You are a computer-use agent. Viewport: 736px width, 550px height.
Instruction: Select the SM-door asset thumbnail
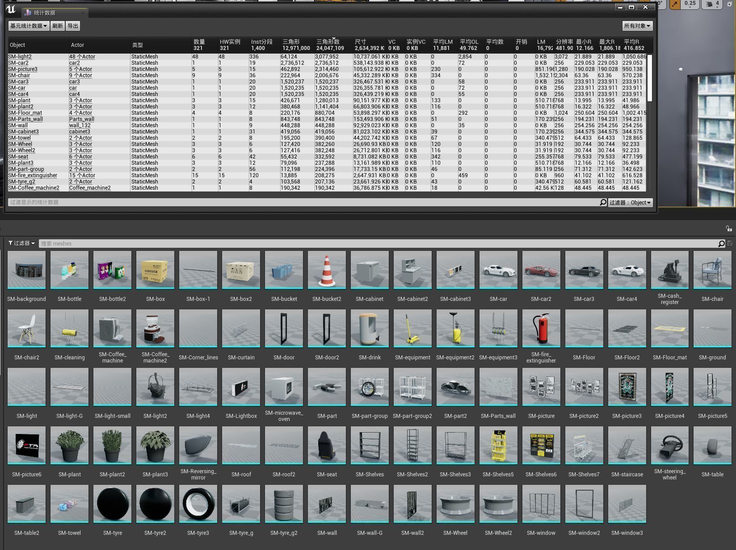click(284, 328)
